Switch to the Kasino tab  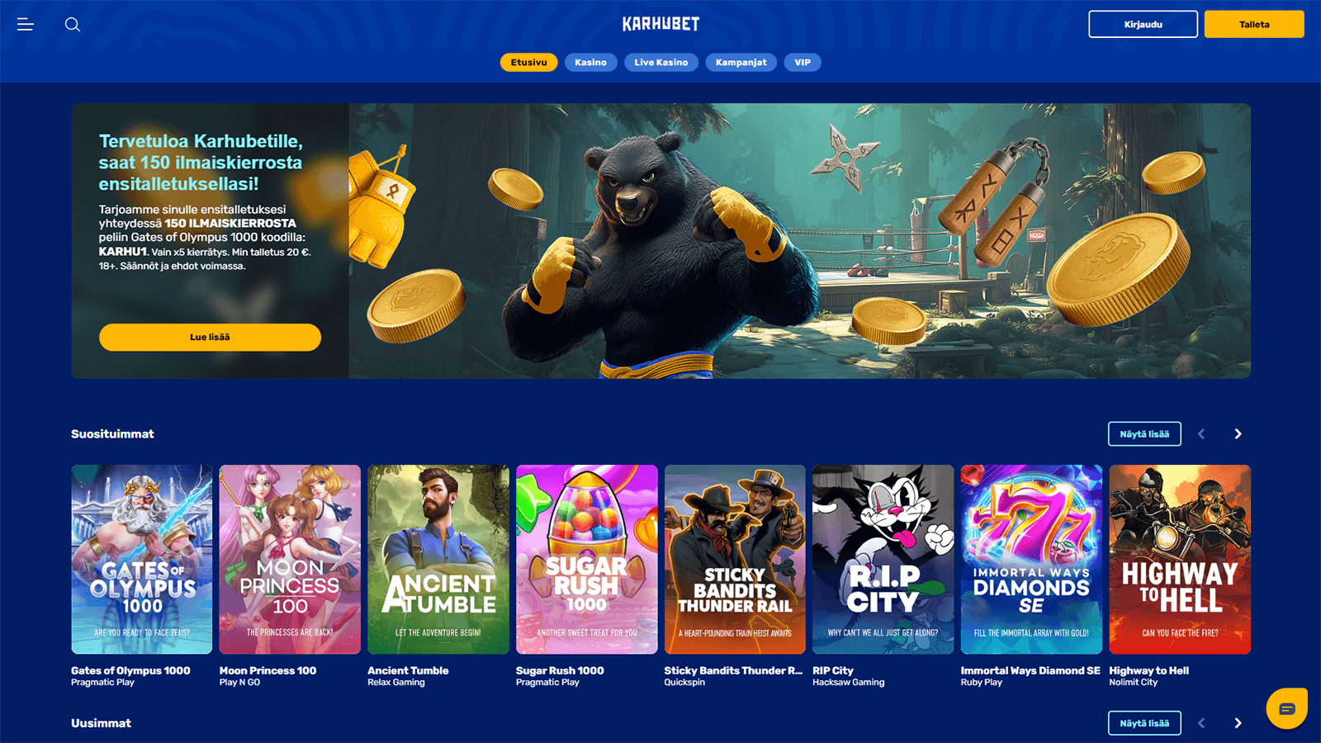591,63
